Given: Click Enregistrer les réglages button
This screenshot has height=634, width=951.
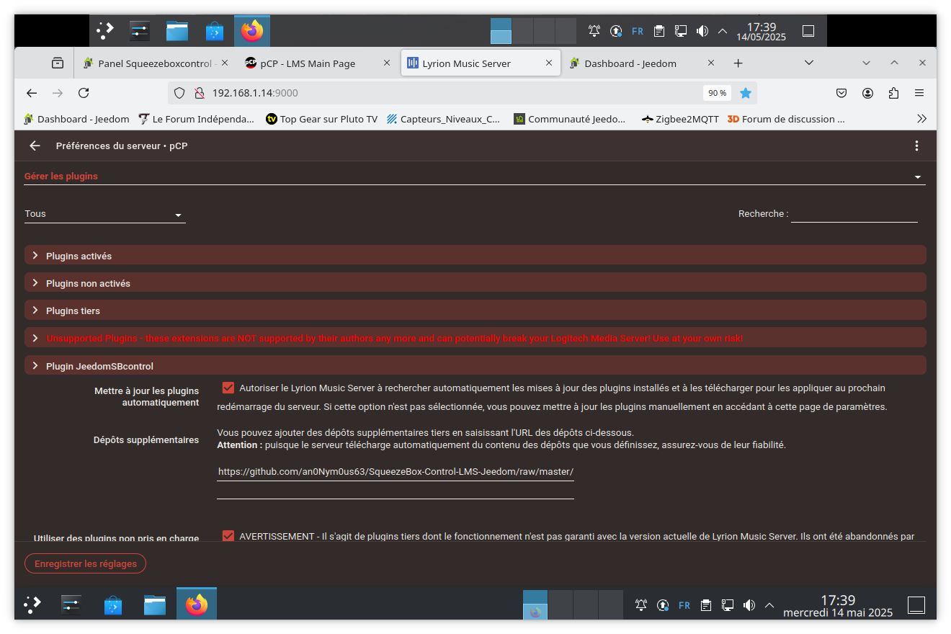Looking at the screenshot, I should click(x=85, y=563).
